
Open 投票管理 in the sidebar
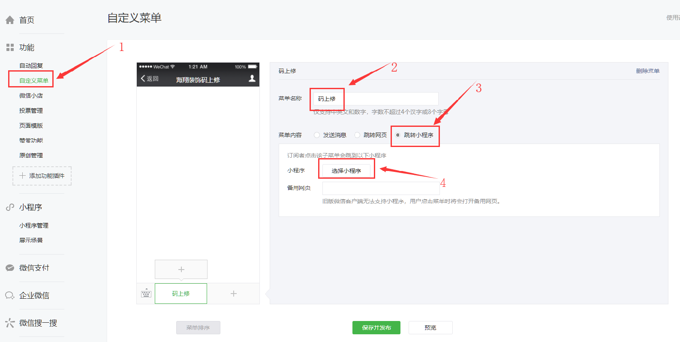[31, 111]
